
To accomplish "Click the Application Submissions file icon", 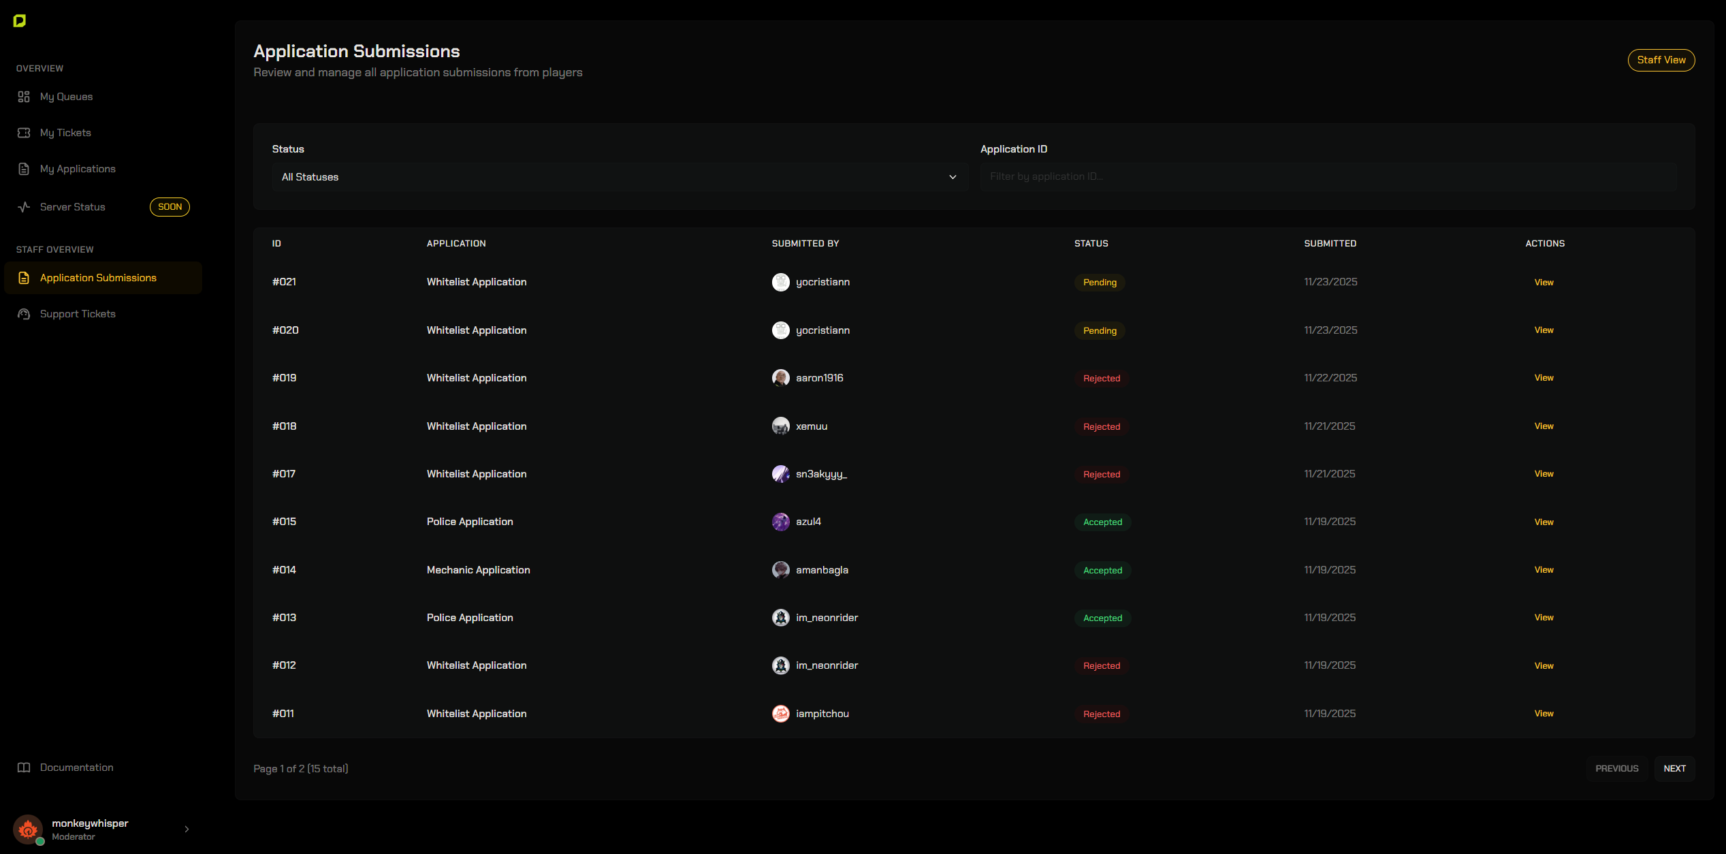I will (x=24, y=278).
